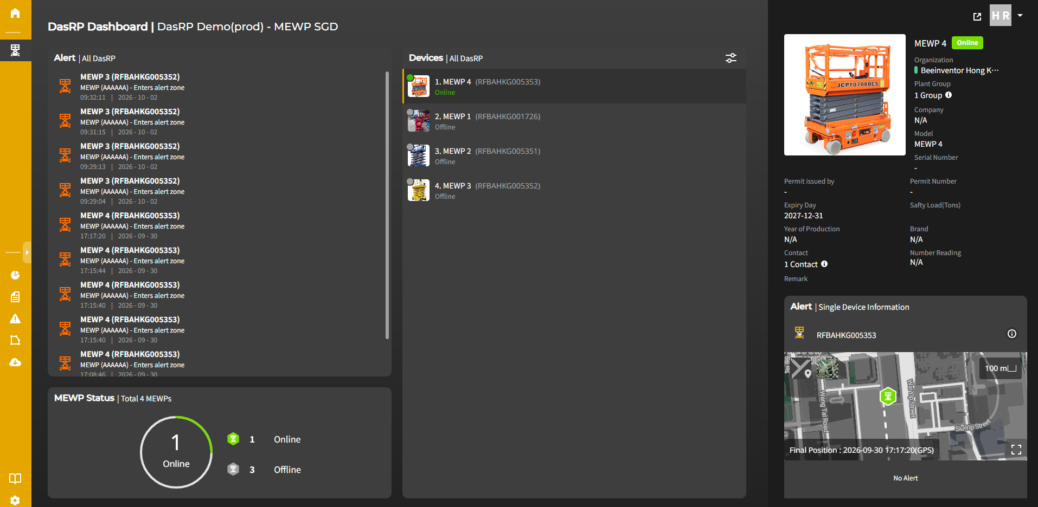The width and height of the screenshot is (1038, 507).
Task: Select device 2. MEWP 1 row
Action: 574,121
